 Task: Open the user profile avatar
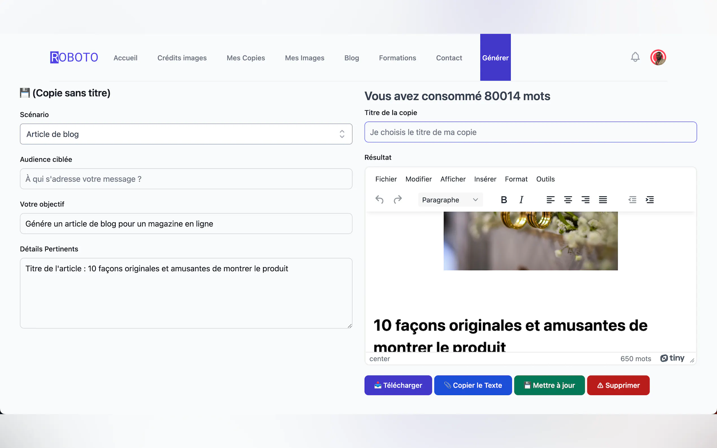(658, 57)
